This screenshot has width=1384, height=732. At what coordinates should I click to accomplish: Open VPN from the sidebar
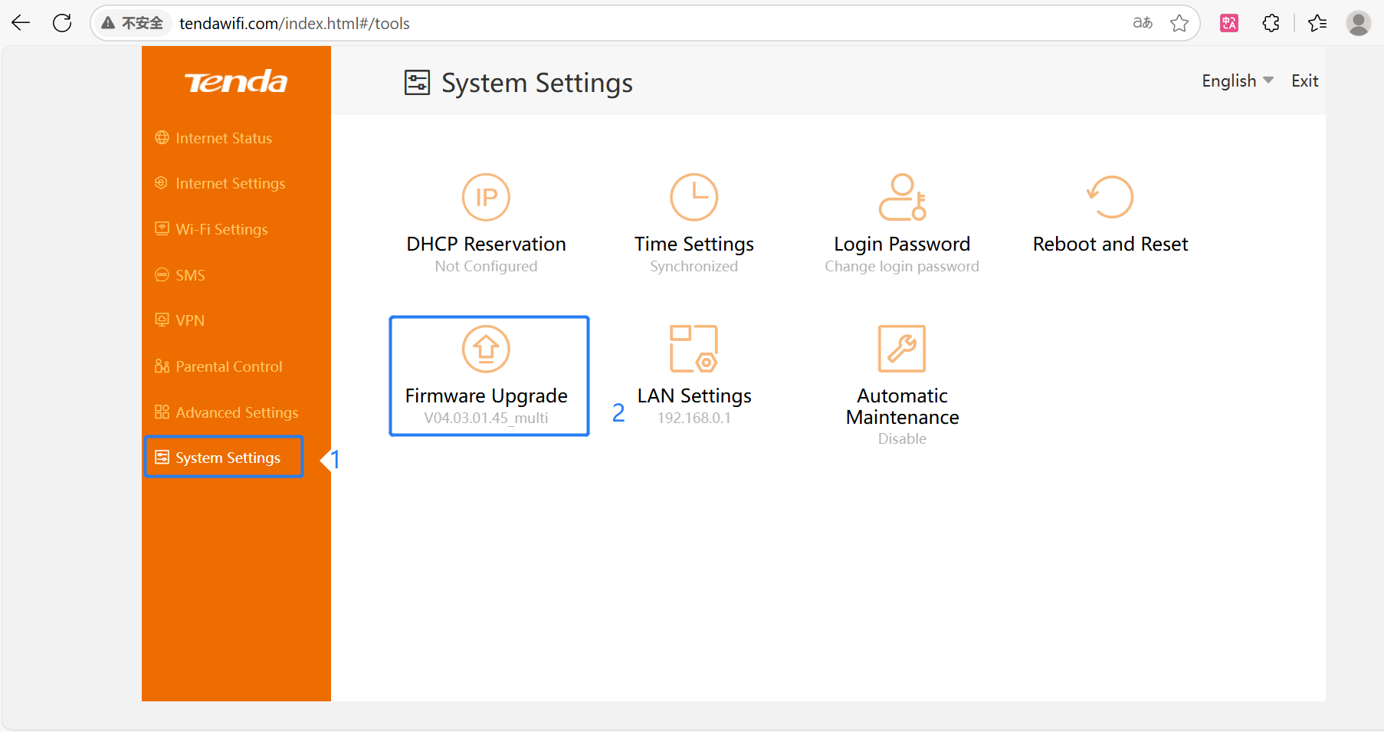[x=190, y=320]
